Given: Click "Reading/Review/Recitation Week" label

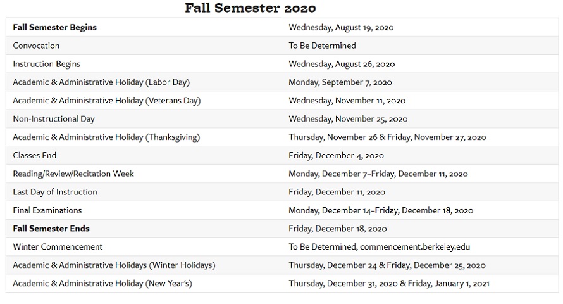Looking at the screenshot, I should coord(73,174).
